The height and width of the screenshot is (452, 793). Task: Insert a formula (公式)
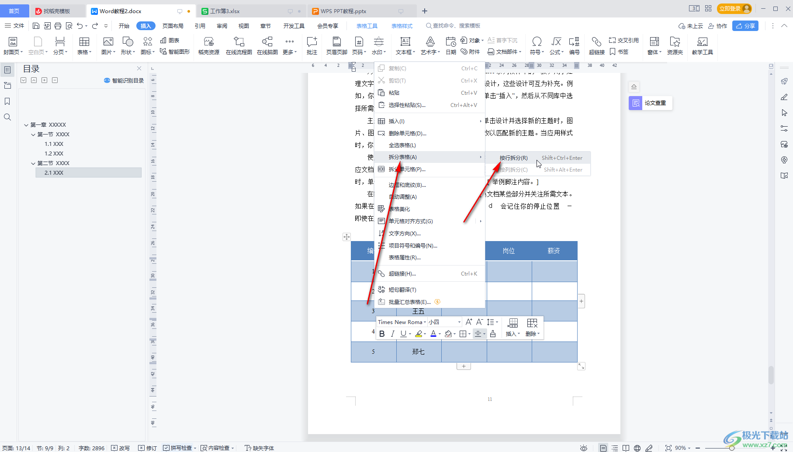coord(556,46)
